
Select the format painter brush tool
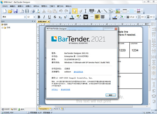pos(80,11)
